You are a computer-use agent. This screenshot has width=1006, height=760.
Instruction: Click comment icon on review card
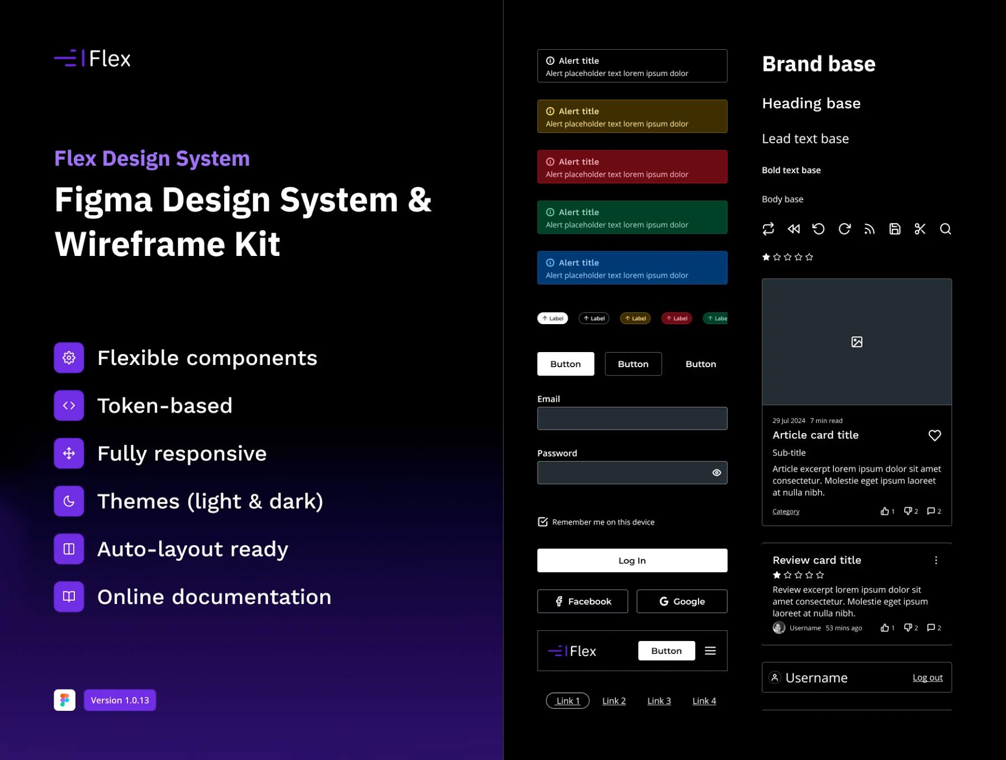pos(931,628)
